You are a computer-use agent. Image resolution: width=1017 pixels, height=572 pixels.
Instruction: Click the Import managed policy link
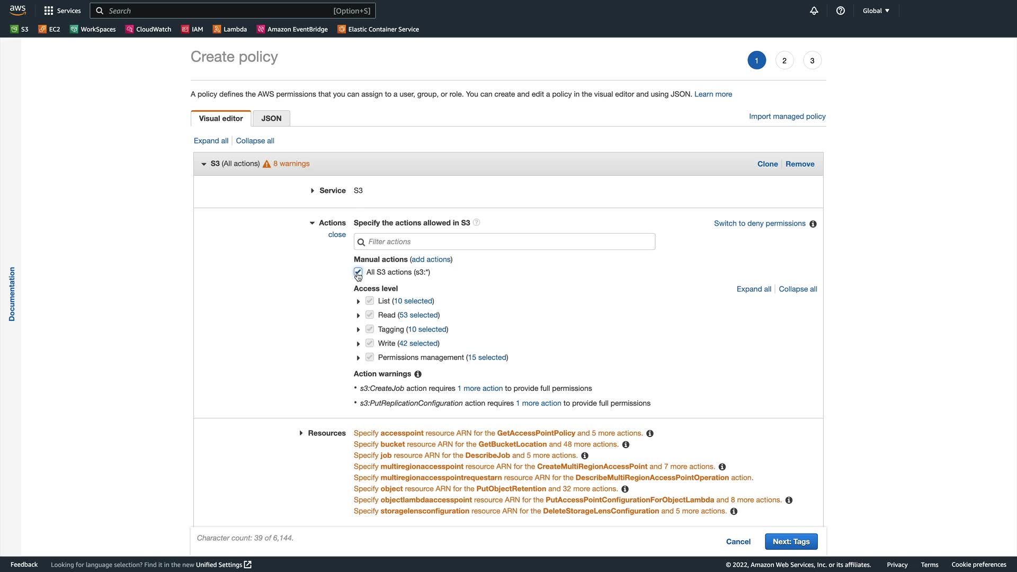pyautogui.click(x=787, y=117)
